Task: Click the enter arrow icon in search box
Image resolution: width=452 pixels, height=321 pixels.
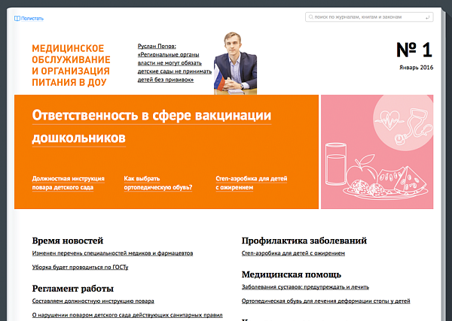Action: coord(427,17)
